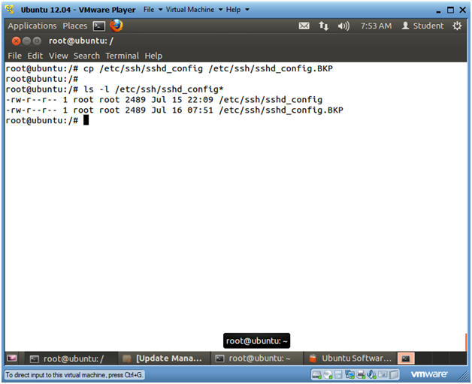The image size is (472, 384).
Task: Open the sound volume indicator
Action: click(343, 26)
